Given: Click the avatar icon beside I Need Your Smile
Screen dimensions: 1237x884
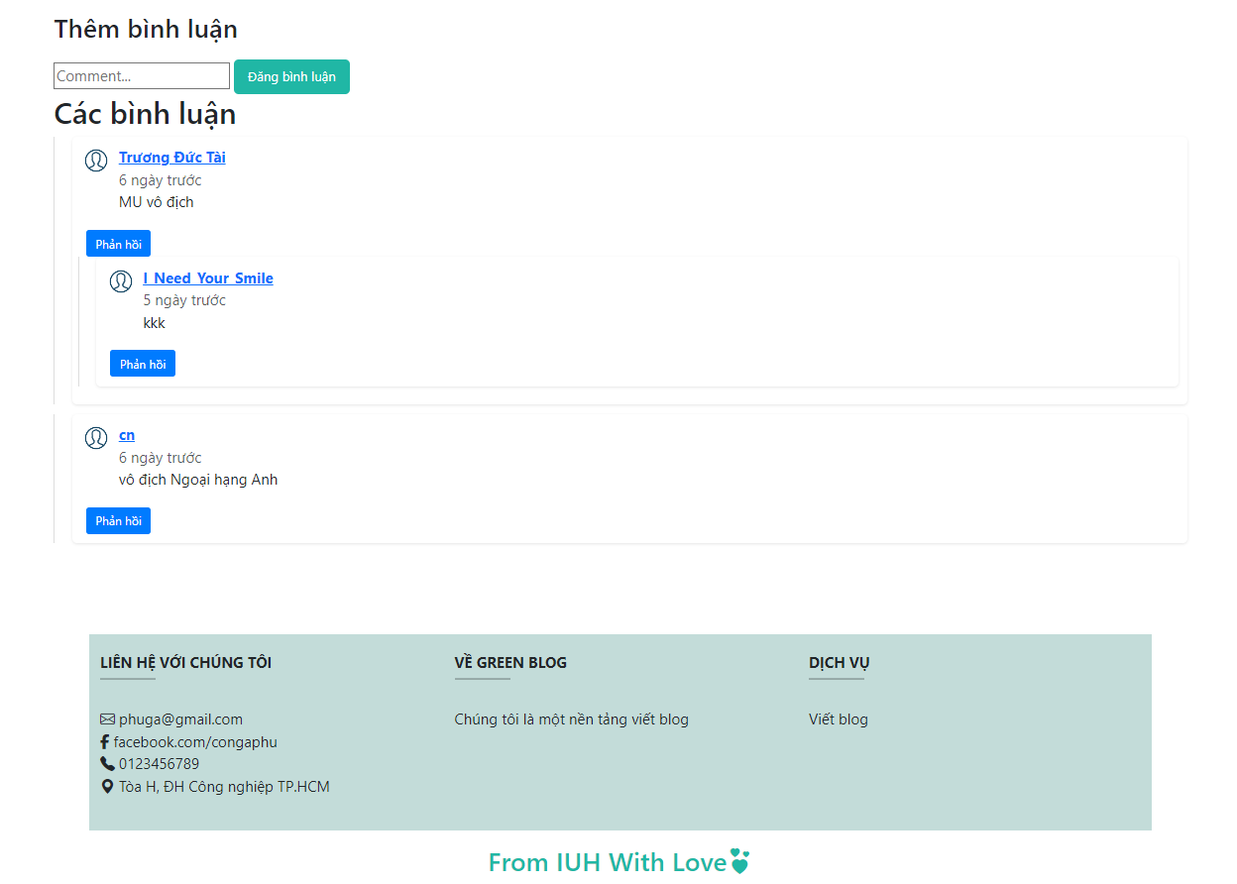Looking at the screenshot, I should coord(121,281).
